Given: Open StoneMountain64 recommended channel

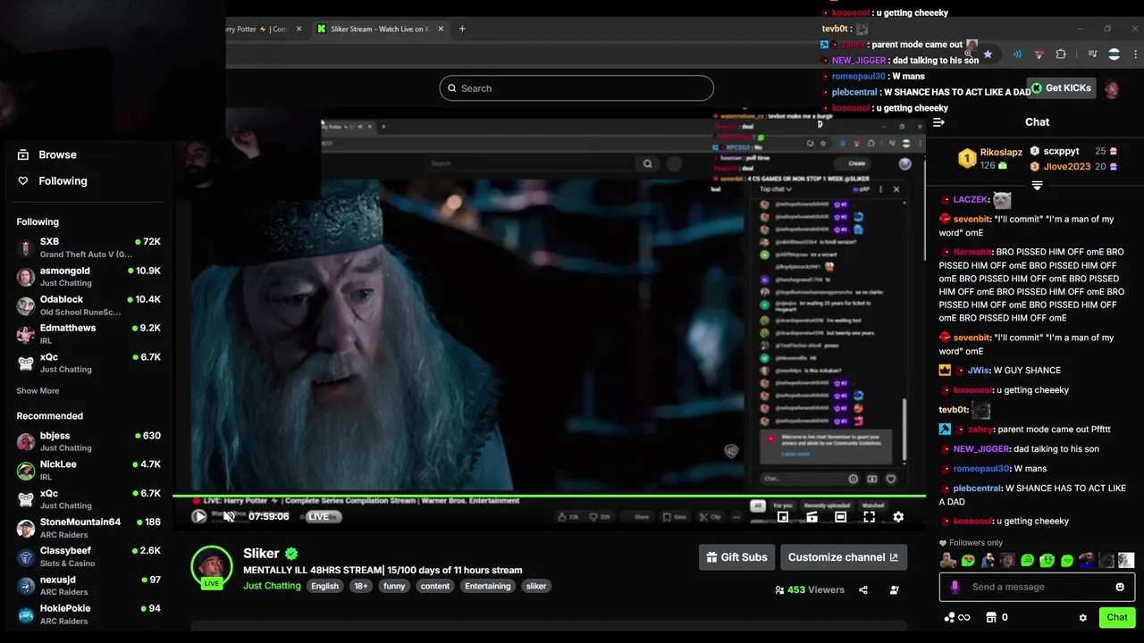Looking at the screenshot, I should 88,528.
